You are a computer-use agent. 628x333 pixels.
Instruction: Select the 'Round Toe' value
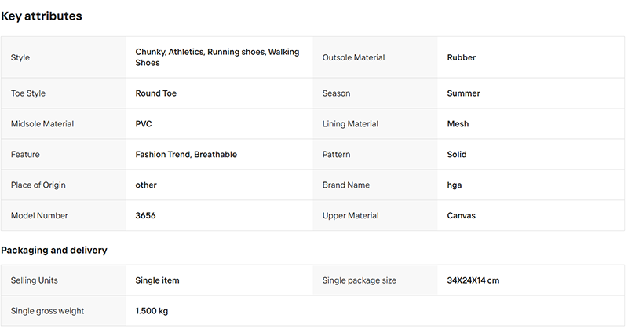(155, 93)
